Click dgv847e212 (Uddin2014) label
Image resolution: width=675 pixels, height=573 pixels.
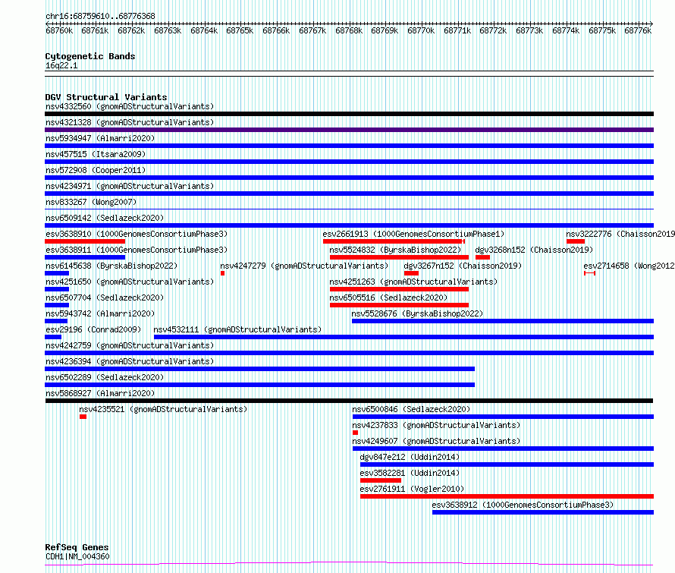pos(410,457)
